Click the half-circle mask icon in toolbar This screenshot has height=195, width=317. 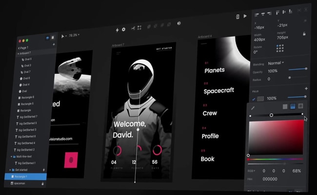(x=179, y=23)
